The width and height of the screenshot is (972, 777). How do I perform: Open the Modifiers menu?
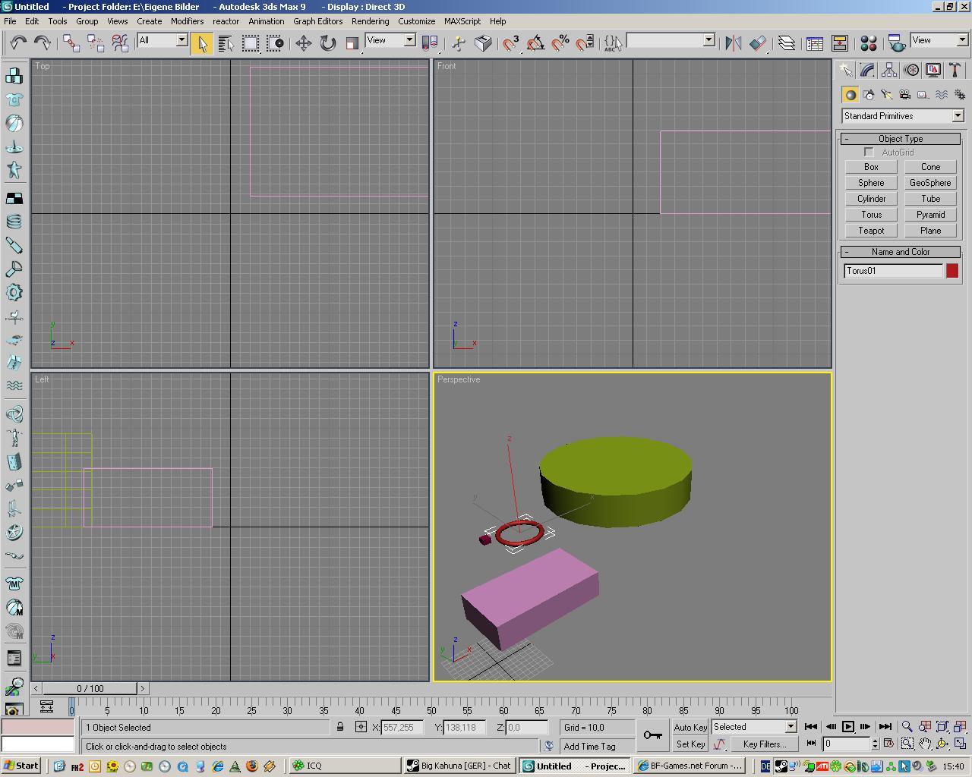tap(187, 21)
